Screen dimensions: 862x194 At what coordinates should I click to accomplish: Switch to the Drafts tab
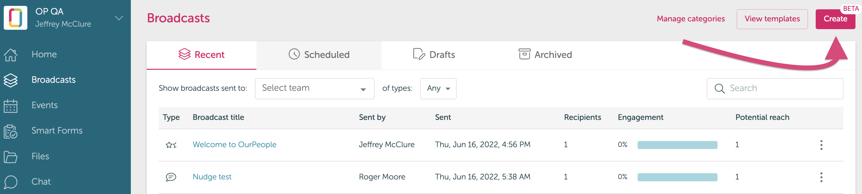434,55
